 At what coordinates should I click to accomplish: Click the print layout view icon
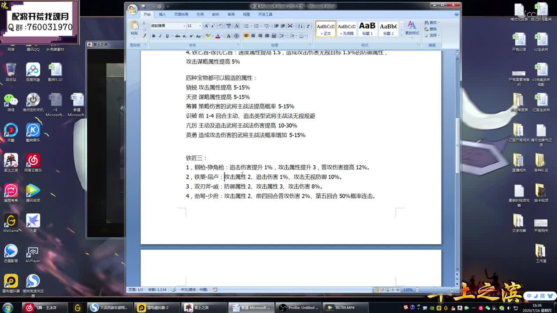click(377, 290)
